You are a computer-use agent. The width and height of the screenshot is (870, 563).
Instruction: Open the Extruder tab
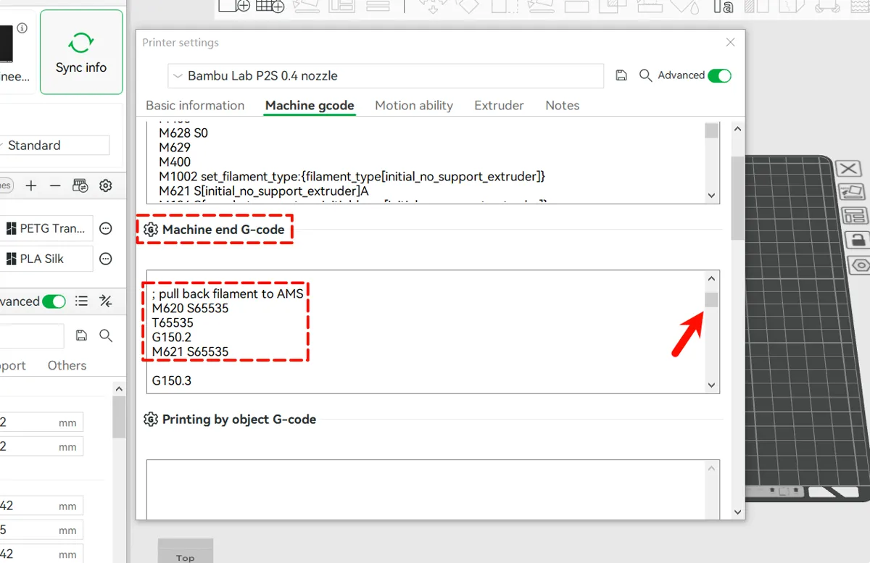pyautogui.click(x=499, y=105)
